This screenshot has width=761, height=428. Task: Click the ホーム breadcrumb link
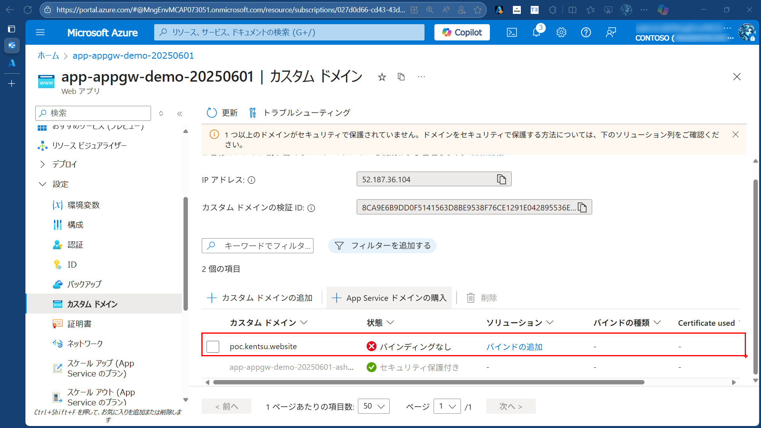[x=48, y=55]
